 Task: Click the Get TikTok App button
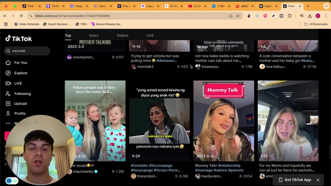[x=295, y=180]
